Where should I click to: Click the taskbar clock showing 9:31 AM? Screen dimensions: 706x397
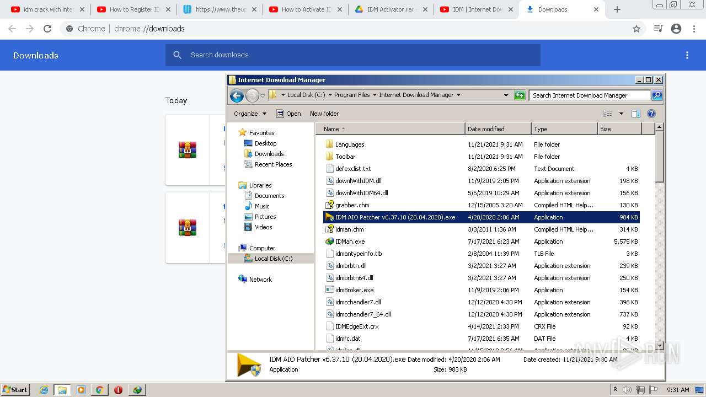click(678, 390)
